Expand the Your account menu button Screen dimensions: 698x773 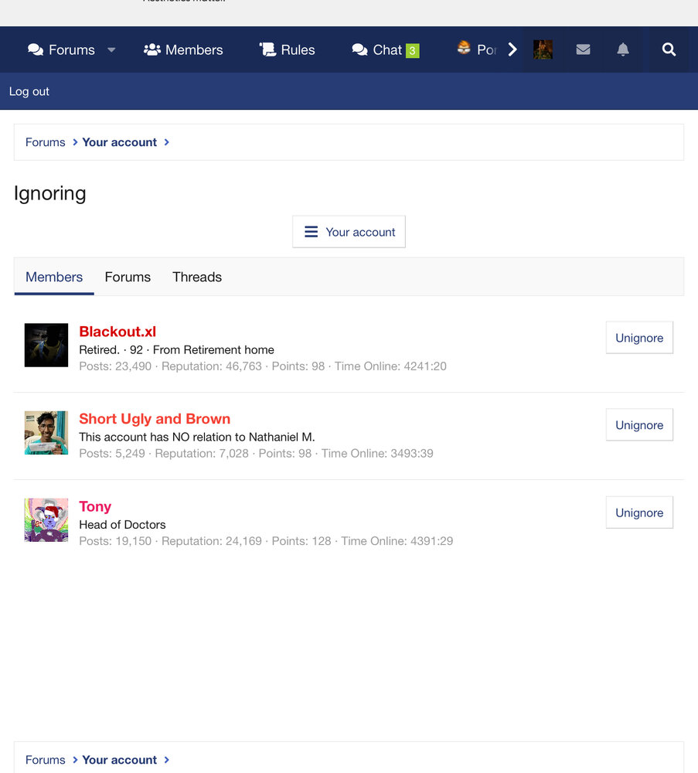coord(349,232)
